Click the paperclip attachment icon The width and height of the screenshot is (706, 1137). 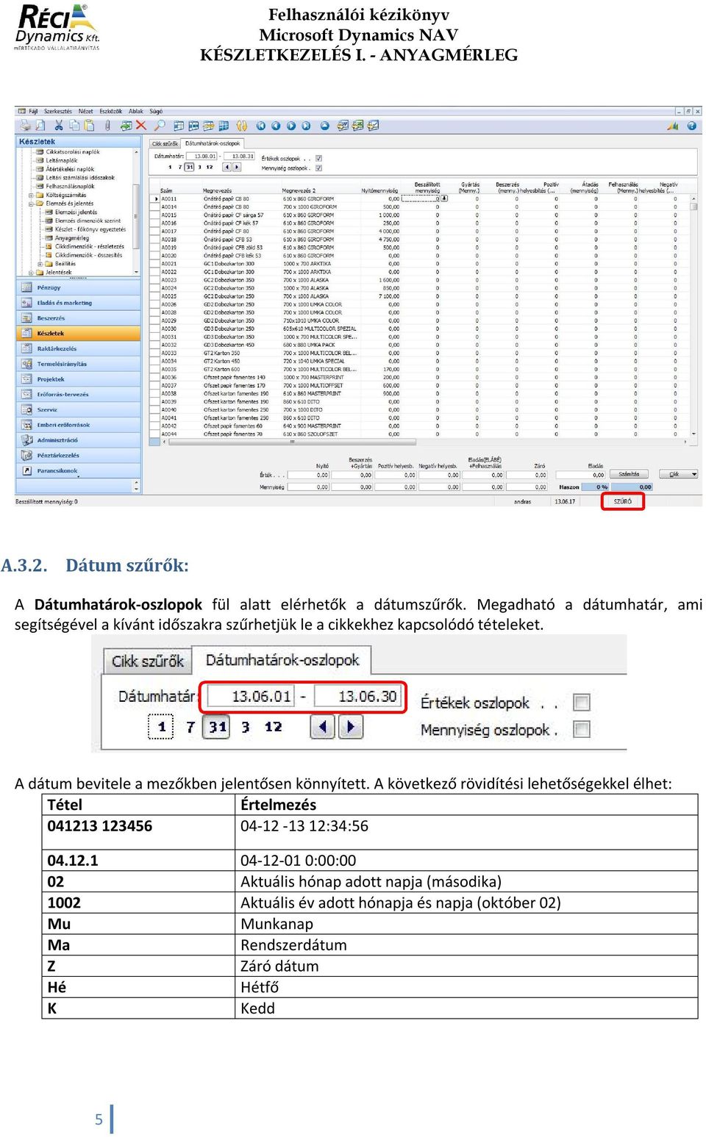click(x=107, y=126)
